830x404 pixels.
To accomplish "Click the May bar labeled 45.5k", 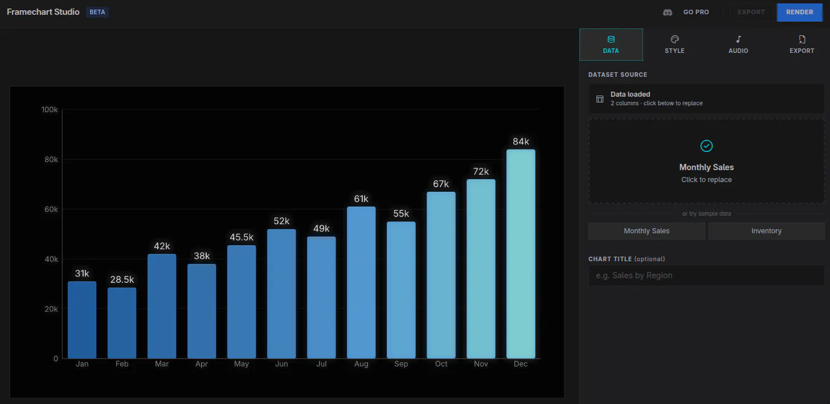I will click(242, 302).
